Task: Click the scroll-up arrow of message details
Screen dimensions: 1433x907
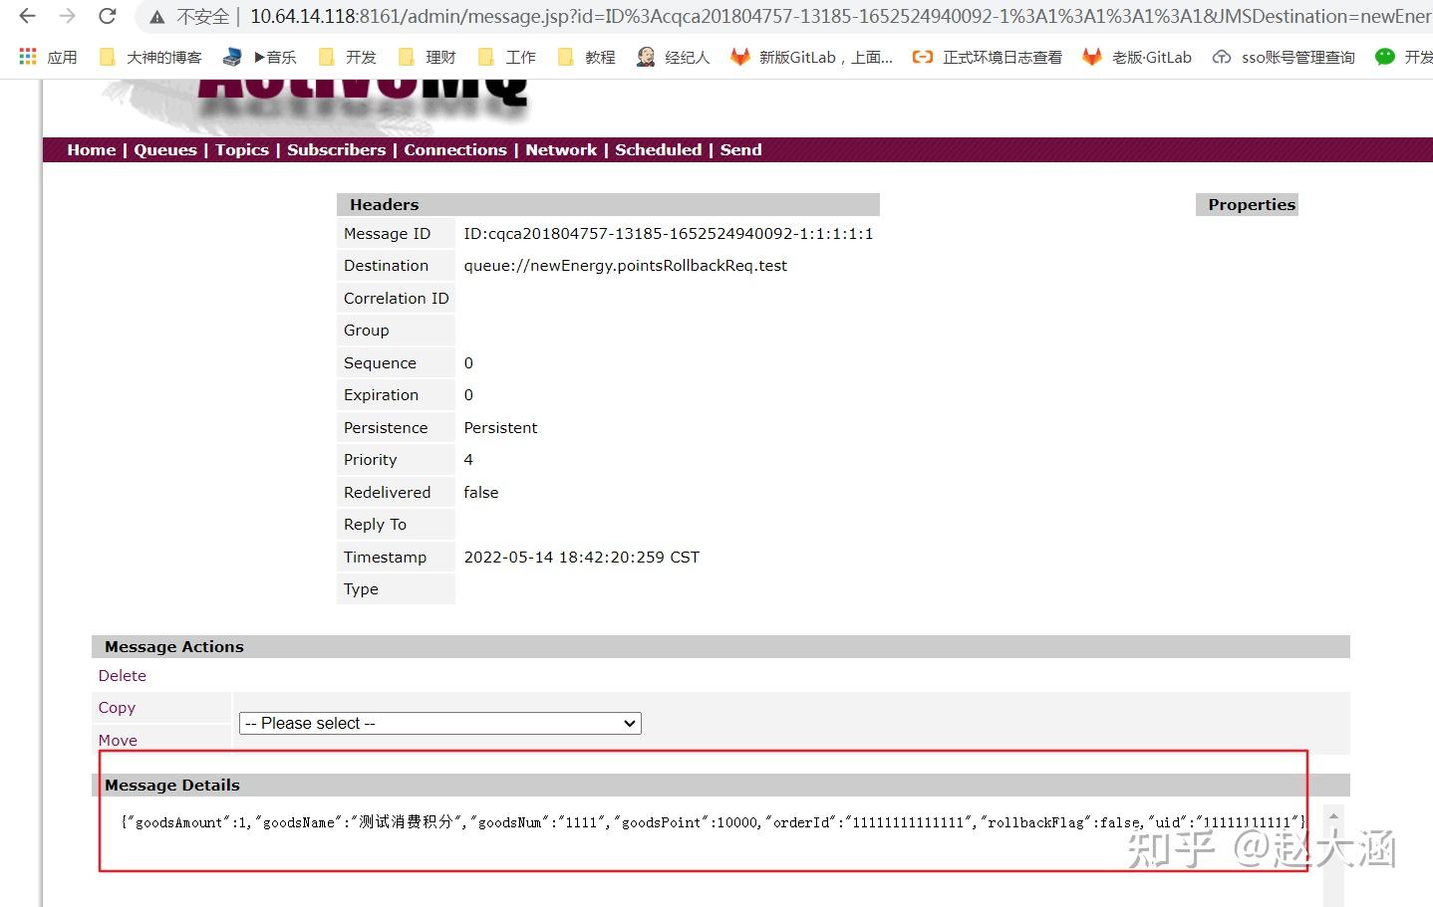Action: coord(1333,815)
